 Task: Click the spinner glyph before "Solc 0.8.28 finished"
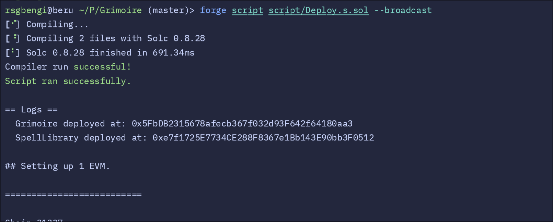tap(13, 53)
